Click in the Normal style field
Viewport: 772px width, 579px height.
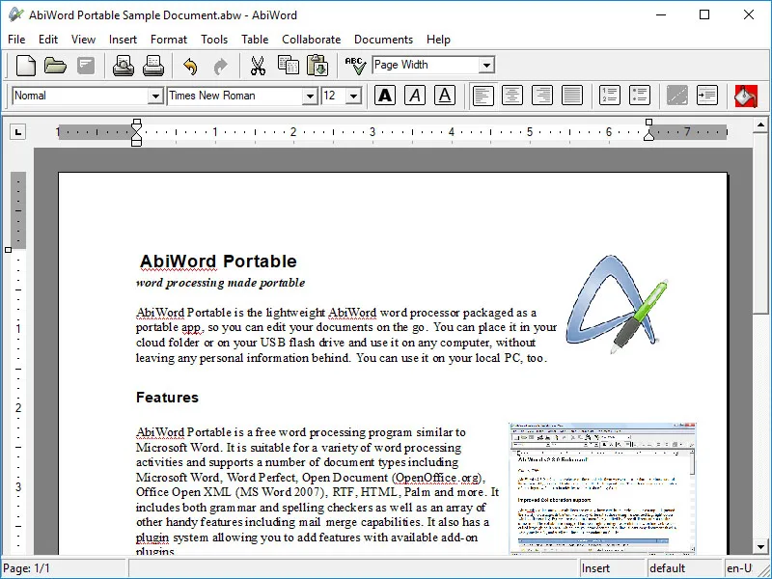click(80, 96)
